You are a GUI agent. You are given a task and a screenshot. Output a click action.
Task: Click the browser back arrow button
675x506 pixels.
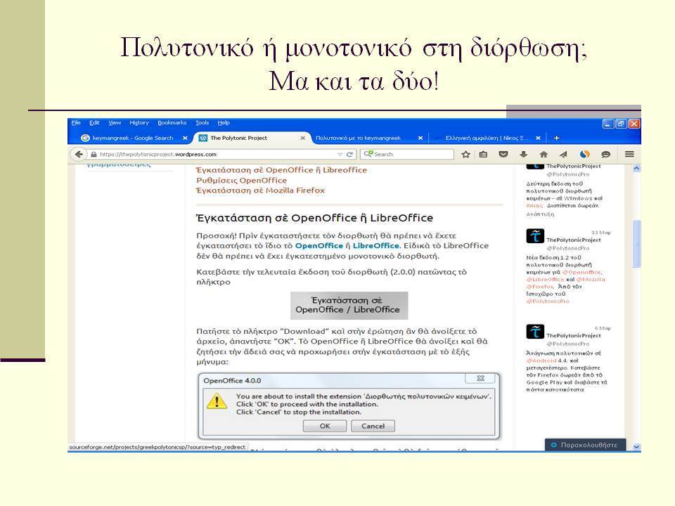(x=78, y=154)
